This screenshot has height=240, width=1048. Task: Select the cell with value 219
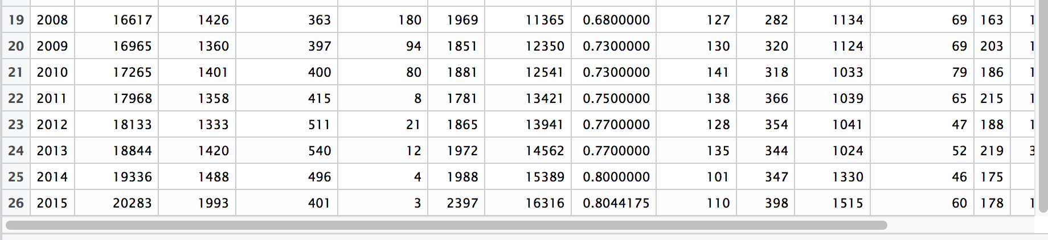click(x=992, y=151)
